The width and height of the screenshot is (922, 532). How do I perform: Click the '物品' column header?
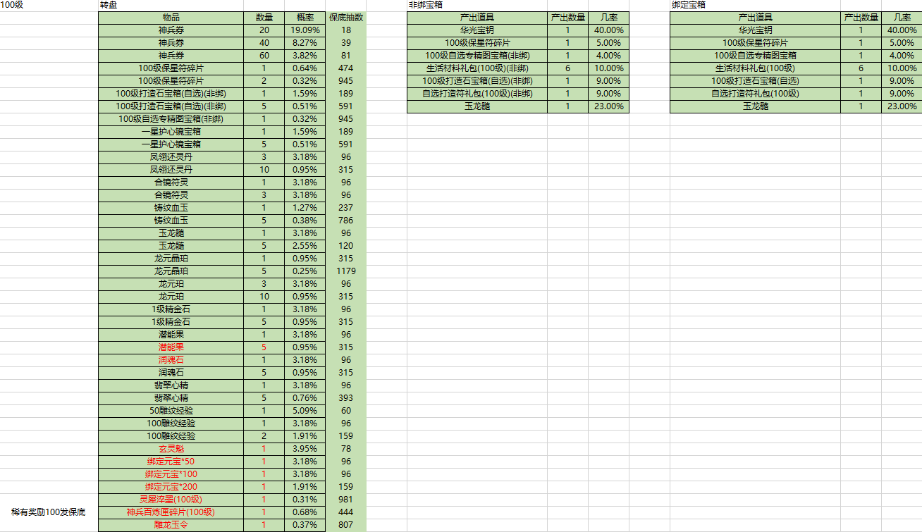point(171,17)
